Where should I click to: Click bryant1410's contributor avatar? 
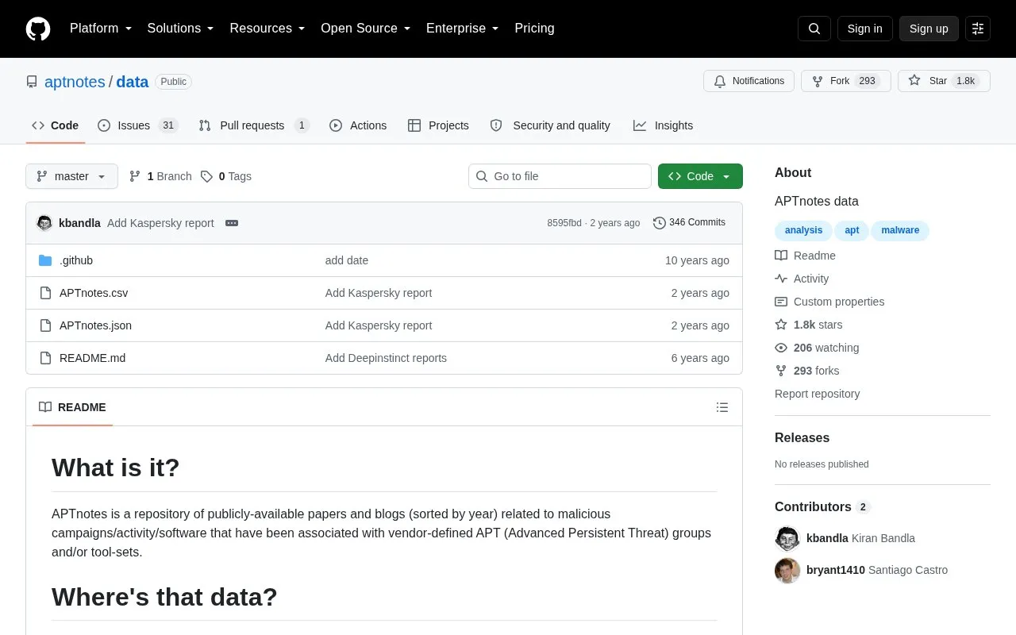point(787,570)
